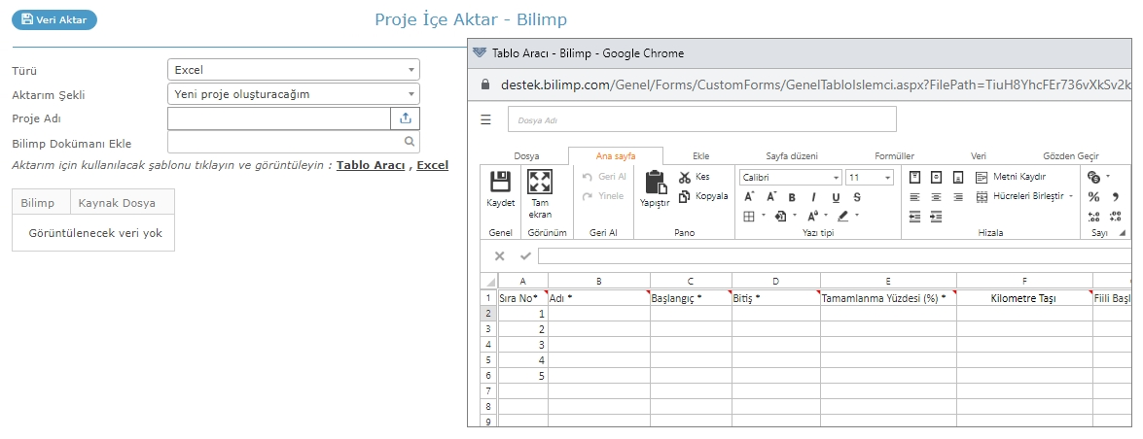The height and width of the screenshot is (439, 1143).
Task: Click Hücreleri Birleştir merge cells
Action: click(1019, 196)
